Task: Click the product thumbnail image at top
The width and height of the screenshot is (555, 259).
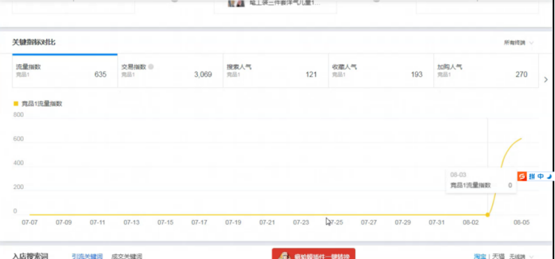Action: click(237, 3)
